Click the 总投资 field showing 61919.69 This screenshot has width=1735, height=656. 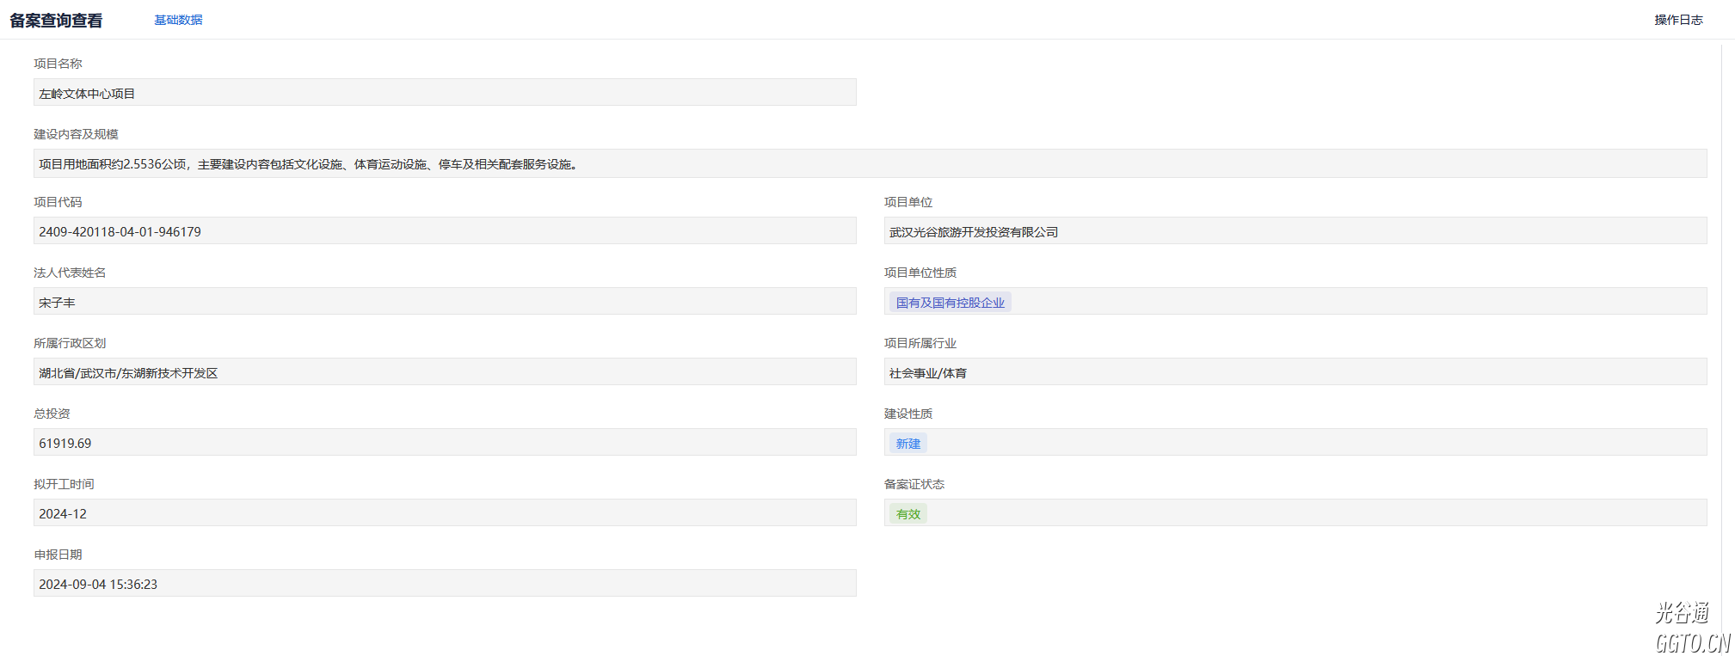tap(444, 443)
